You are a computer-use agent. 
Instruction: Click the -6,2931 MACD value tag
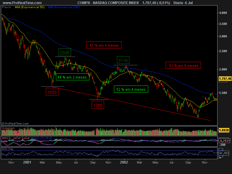pos(224,141)
